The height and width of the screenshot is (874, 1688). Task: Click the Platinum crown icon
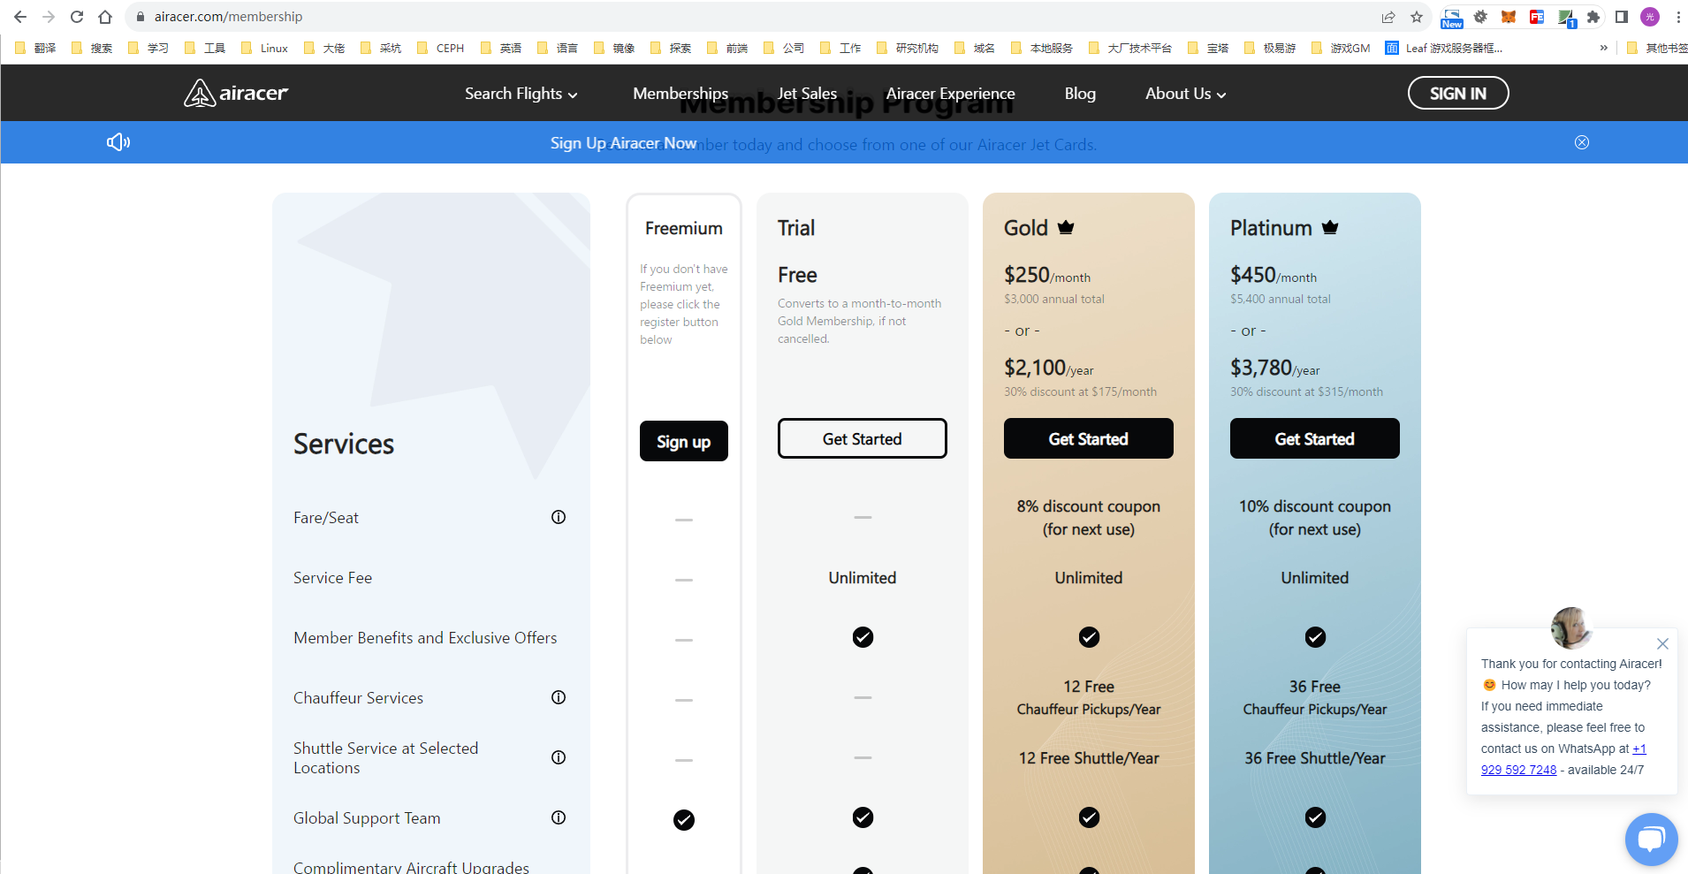1330,227
